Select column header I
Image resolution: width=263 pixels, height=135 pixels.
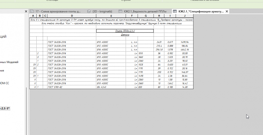[170, 16]
